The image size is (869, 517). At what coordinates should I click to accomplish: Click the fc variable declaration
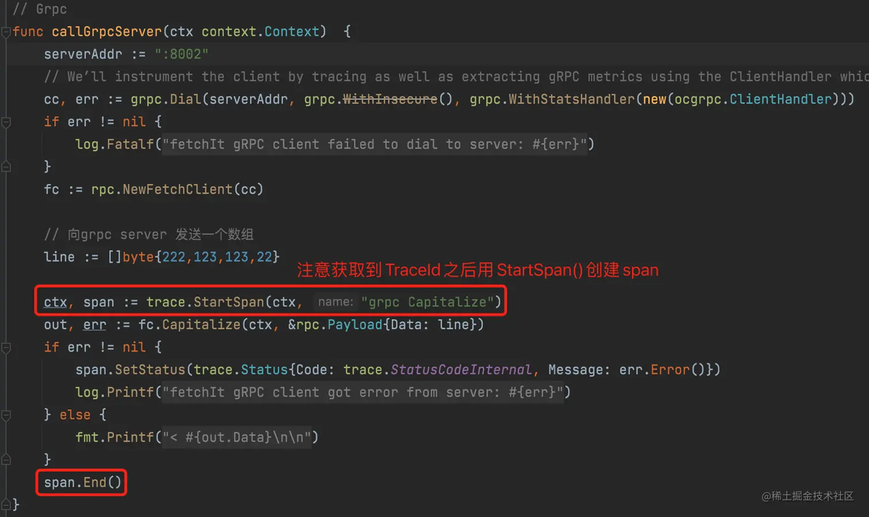tap(52, 189)
